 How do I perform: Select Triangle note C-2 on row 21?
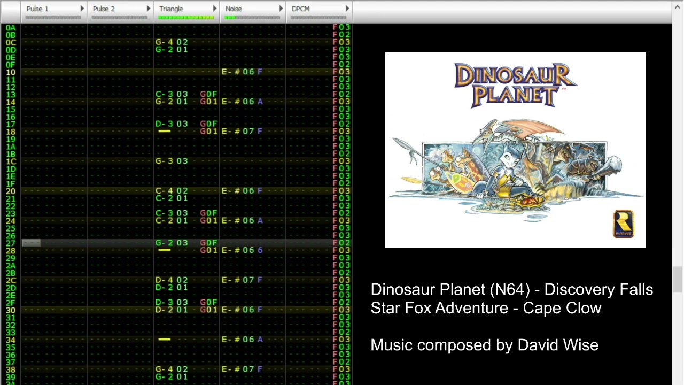[x=165, y=198]
